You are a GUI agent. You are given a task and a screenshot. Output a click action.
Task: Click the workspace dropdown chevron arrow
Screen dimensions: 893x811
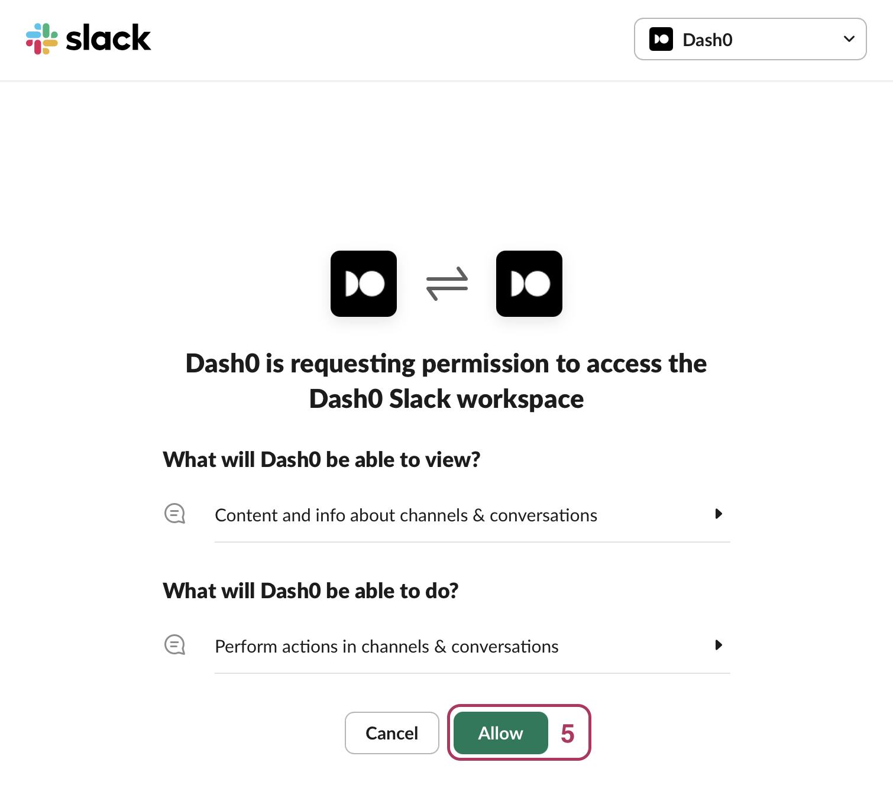coord(849,39)
